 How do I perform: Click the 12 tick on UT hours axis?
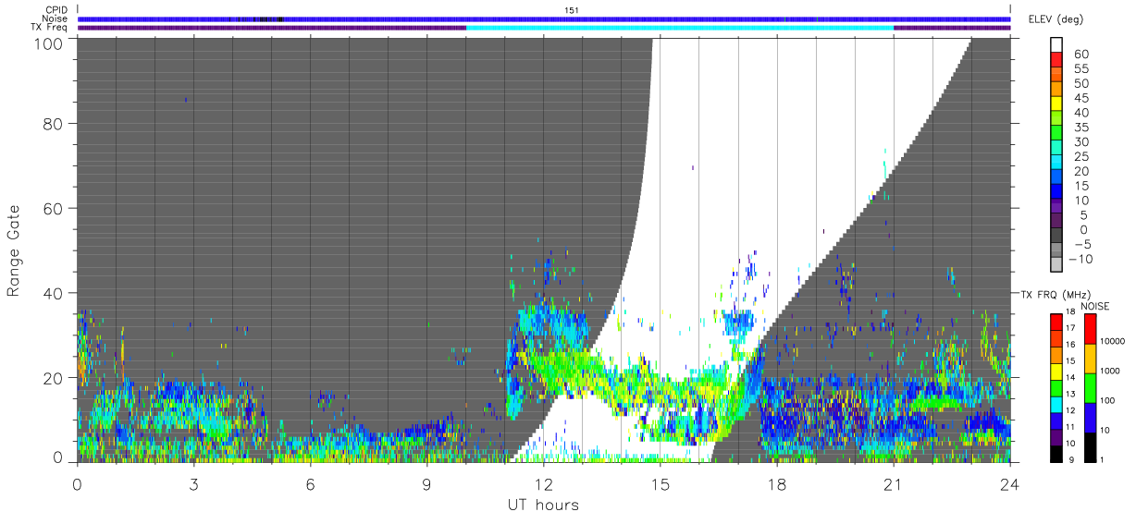(544, 483)
